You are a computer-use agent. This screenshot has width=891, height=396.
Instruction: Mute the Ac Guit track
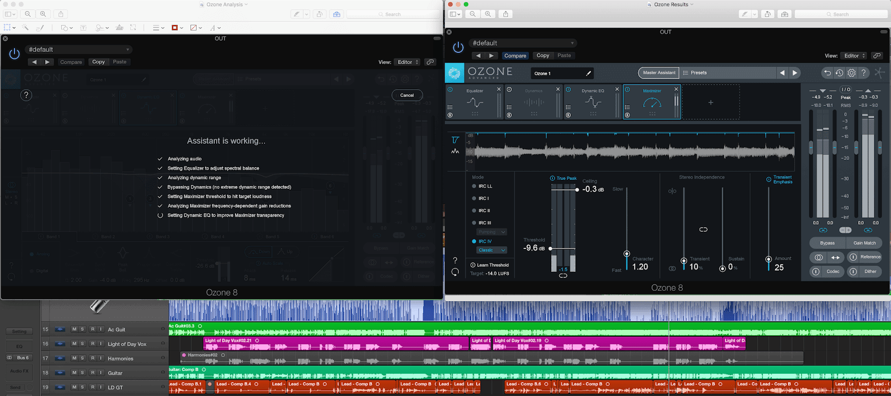click(x=75, y=329)
